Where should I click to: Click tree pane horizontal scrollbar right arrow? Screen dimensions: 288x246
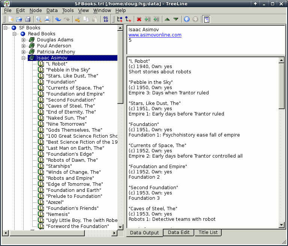point(114,233)
